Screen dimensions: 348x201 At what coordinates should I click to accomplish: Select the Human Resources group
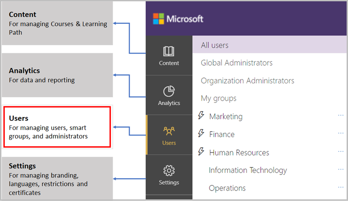click(239, 152)
